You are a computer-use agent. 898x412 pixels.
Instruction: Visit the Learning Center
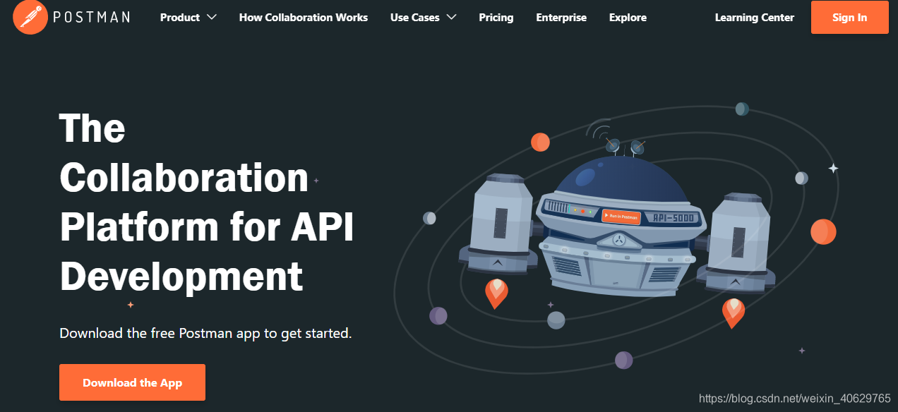coord(754,17)
